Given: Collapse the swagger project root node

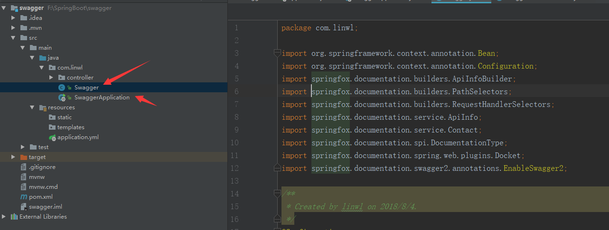Looking at the screenshot, I should (4, 8).
